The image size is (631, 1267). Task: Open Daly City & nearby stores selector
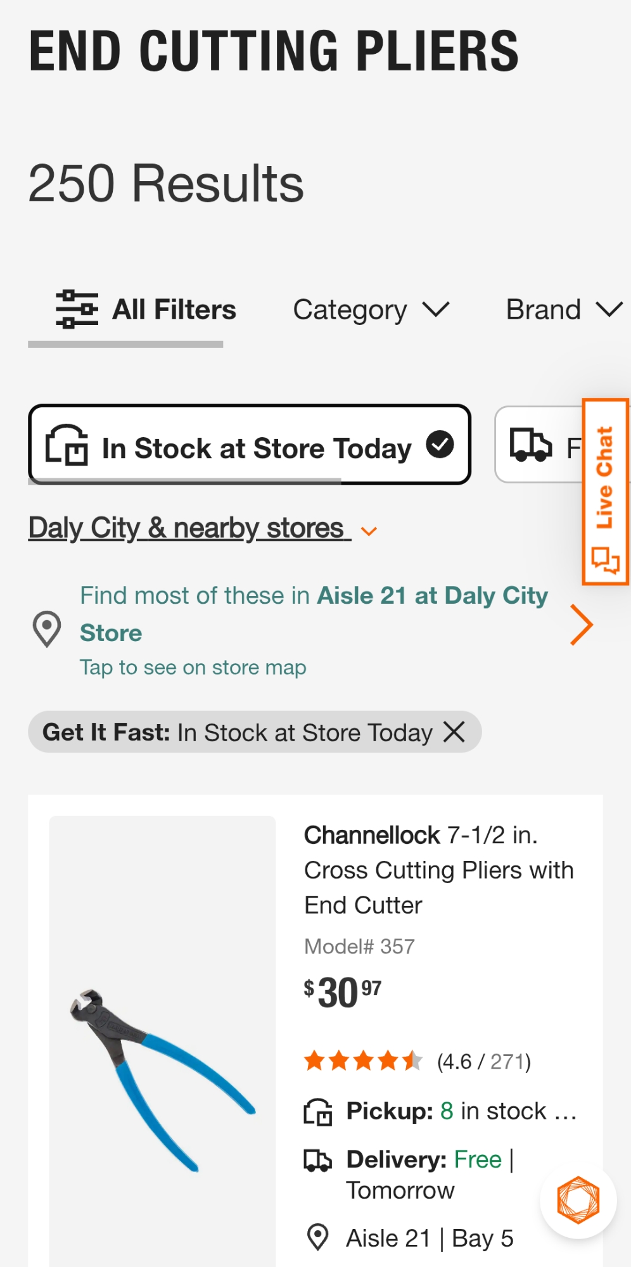click(203, 528)
